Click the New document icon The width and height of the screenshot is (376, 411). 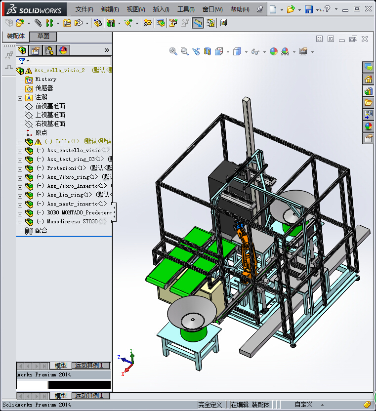[x=273, y=9]
